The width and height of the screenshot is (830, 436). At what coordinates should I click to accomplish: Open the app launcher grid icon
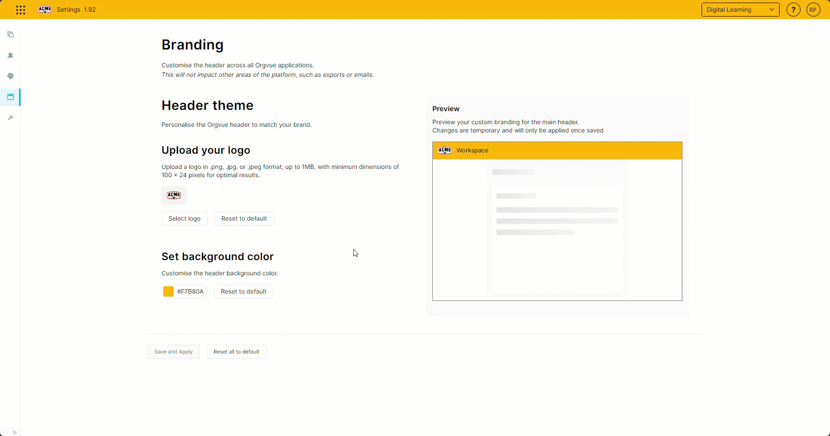pos(20,10)
